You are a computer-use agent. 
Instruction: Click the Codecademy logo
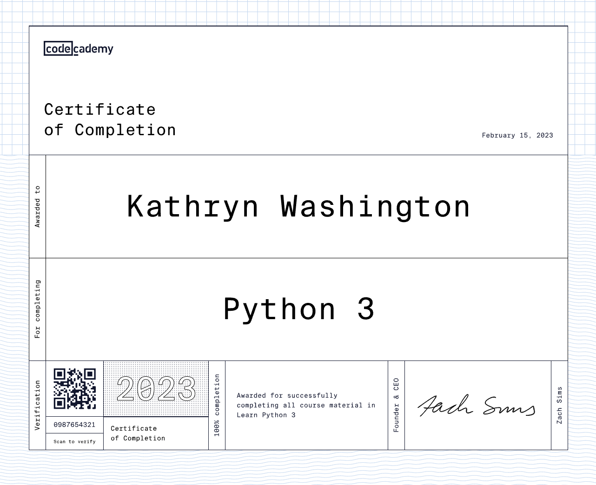click(78, 48)
